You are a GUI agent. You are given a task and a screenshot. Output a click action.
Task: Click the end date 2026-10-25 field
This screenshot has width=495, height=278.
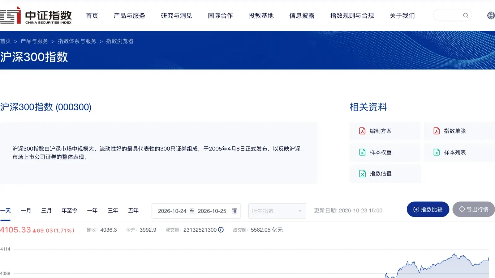coord(212,211)
